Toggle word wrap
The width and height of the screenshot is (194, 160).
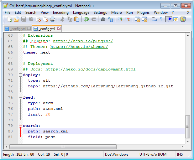coord(154,19)
